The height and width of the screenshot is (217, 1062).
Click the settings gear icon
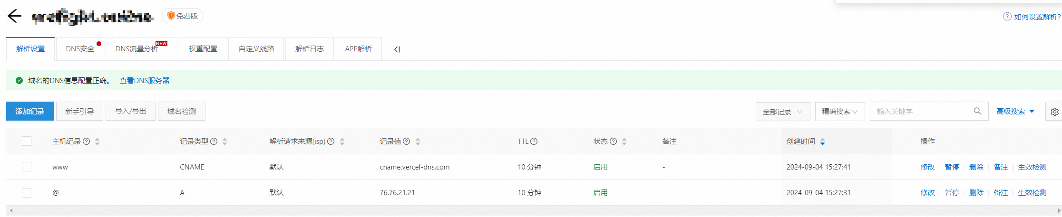click(x=1054, y=112)
